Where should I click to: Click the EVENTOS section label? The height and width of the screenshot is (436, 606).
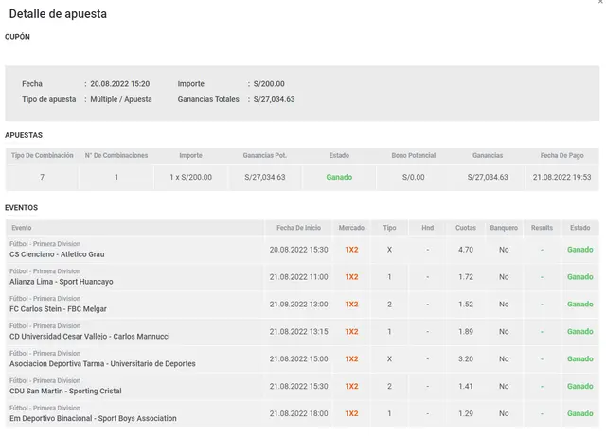(21, 208)
